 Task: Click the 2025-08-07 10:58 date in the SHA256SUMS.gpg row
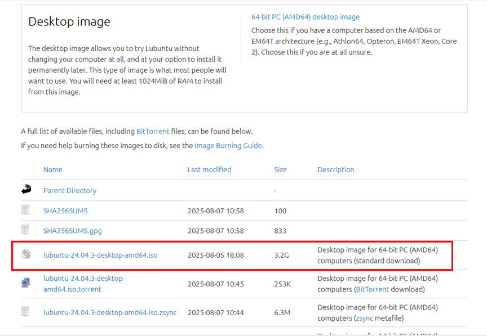click(x=216, y=231)
